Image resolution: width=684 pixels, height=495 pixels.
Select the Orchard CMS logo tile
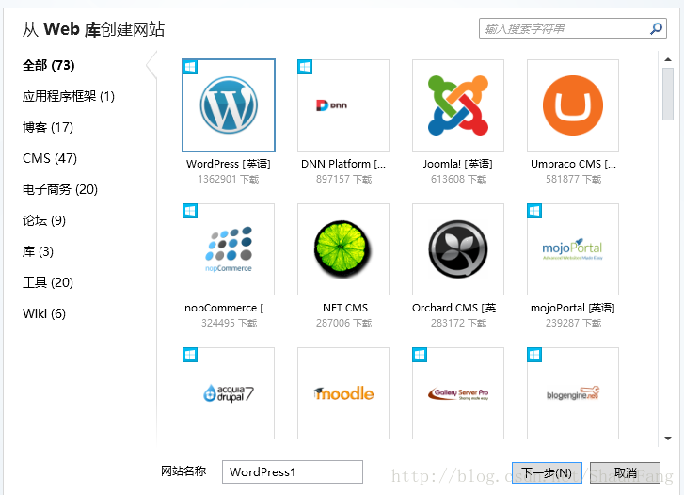[458, 249]
